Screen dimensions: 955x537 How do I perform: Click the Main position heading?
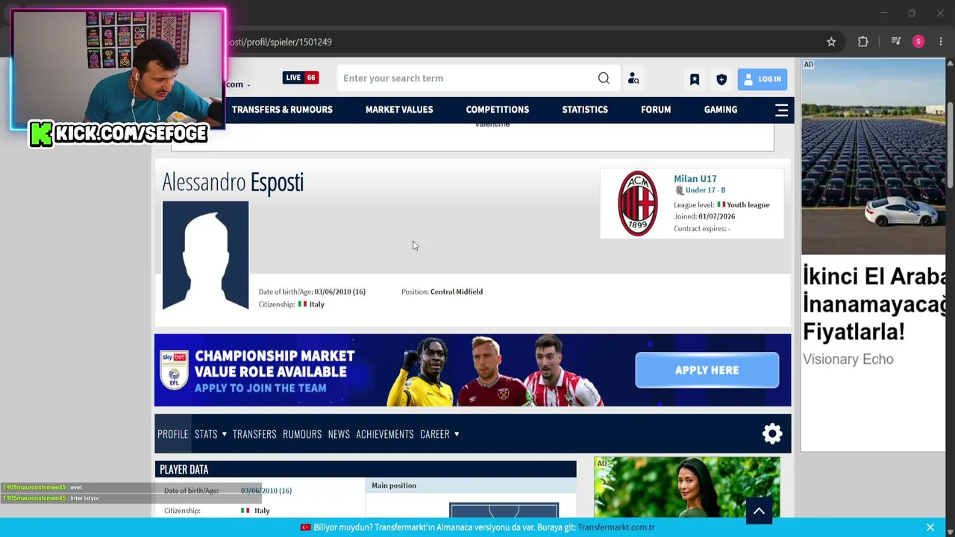pyautogui.click(x=394, y=486)
